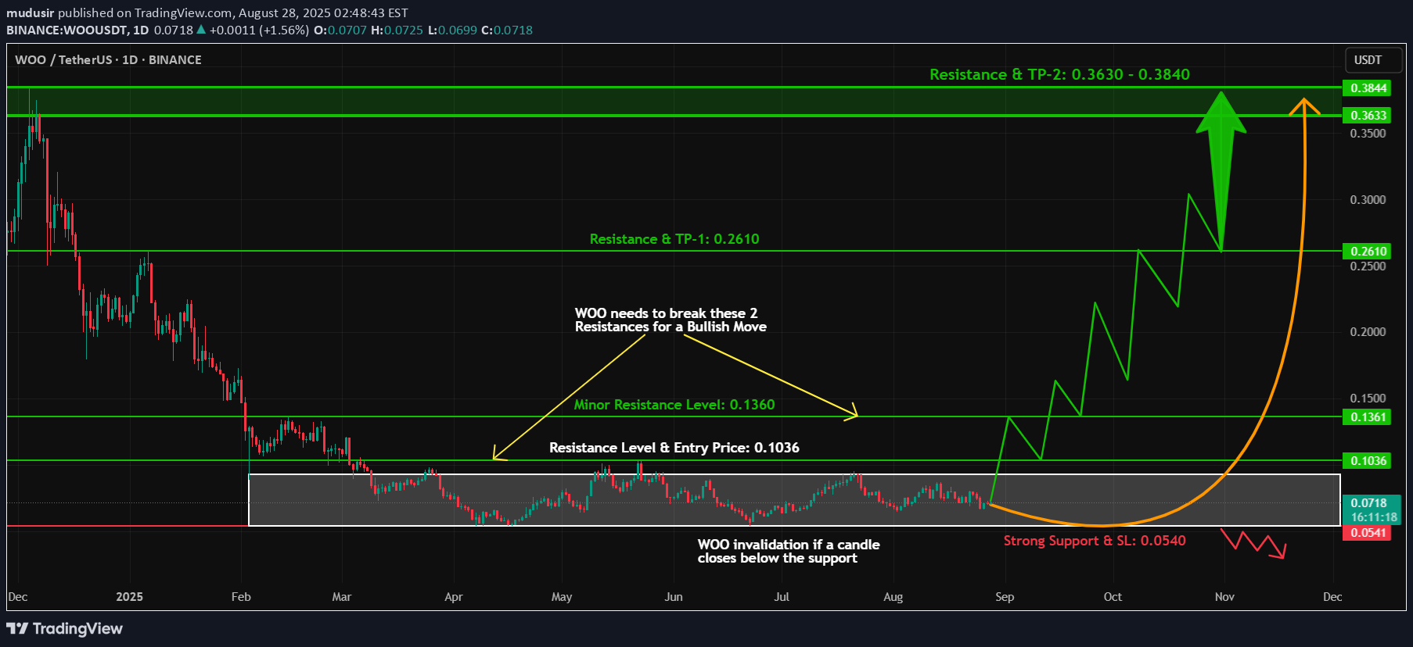1413x647 pixels.
Task: Click 'WOO invalidation if a candle' note
Action: 789,545
